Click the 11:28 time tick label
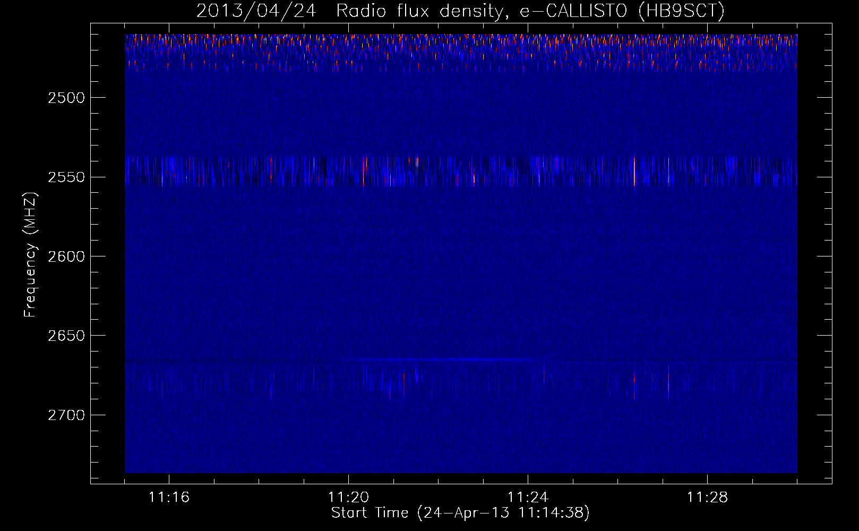This screenshot has height=531, width=859. pos(707,498)
